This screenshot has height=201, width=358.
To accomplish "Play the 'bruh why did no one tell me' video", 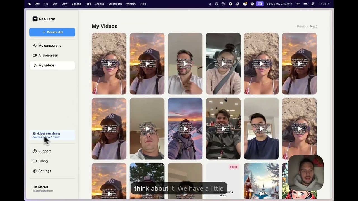I will pos(223,129).
